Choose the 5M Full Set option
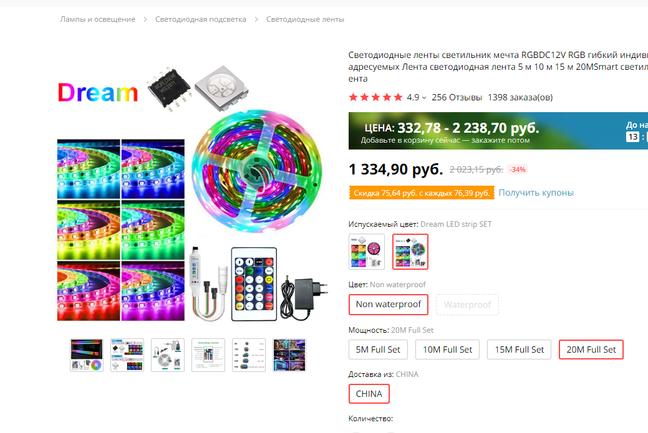The image size is (648, 433). (x=378, y=350)
